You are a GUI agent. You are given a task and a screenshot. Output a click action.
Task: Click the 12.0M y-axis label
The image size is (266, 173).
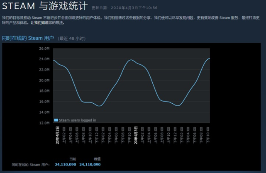coord(44,123)
